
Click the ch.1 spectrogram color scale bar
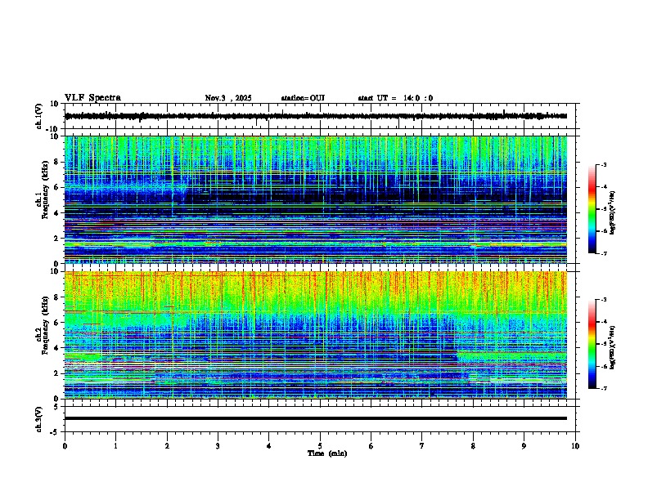coord(592,209)
